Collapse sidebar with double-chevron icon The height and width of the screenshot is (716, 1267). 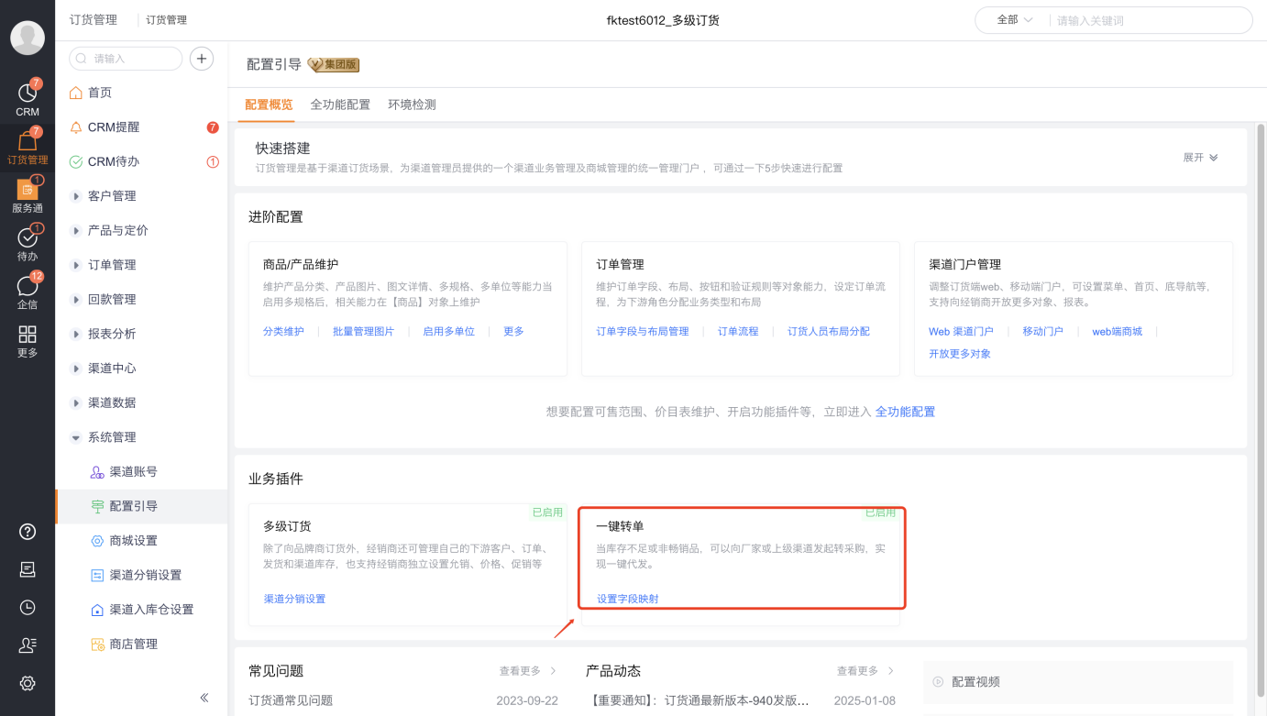204,698
